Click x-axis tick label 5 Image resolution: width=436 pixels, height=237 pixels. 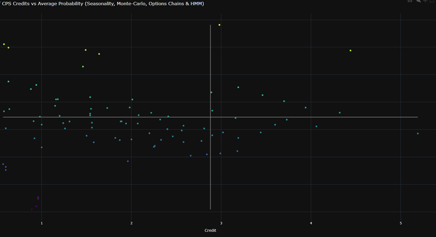(401, 223)
